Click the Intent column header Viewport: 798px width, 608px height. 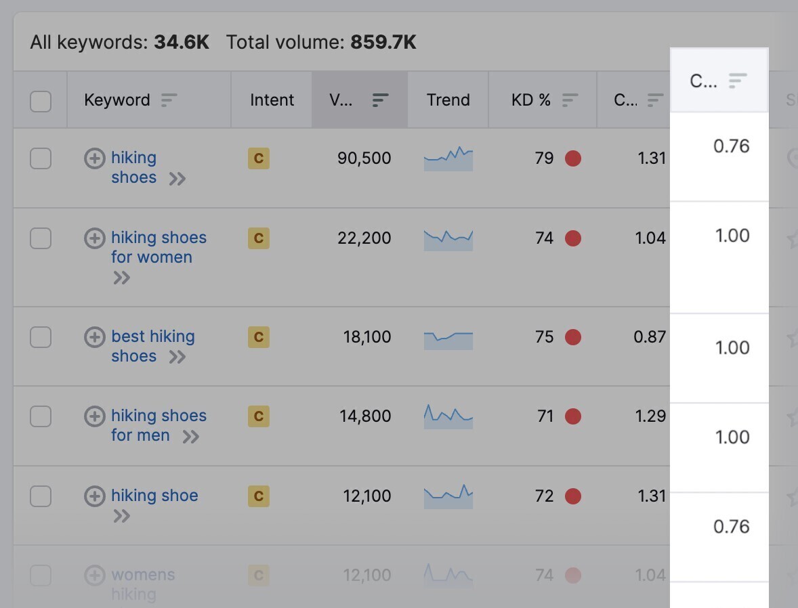pos(272,100)
